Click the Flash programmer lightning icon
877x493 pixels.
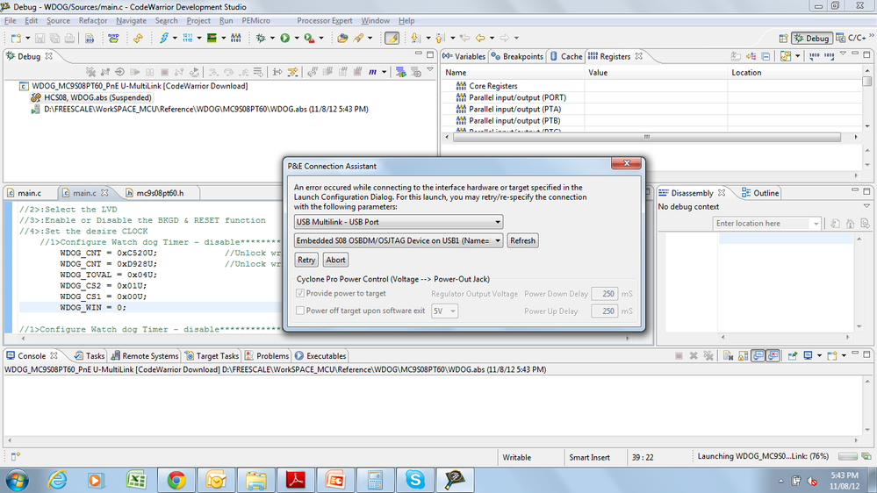click(164, 38)
